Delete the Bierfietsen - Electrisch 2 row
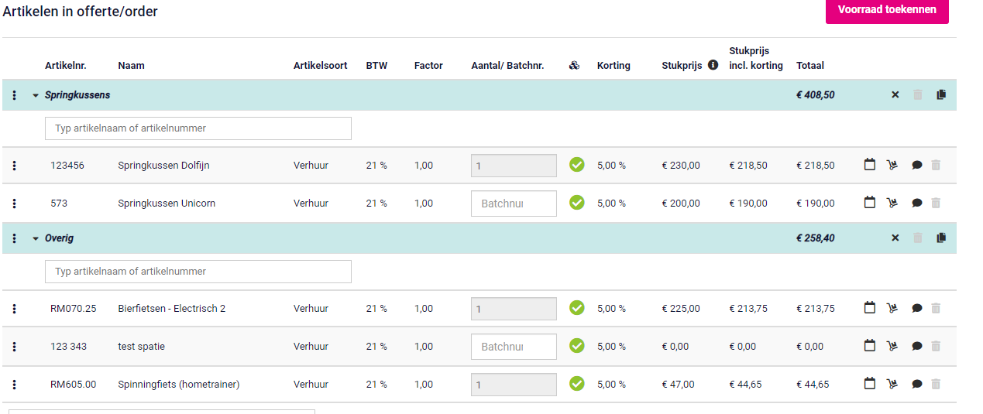The height and width of the screenshot is (414, 983). tap(936, 308)
